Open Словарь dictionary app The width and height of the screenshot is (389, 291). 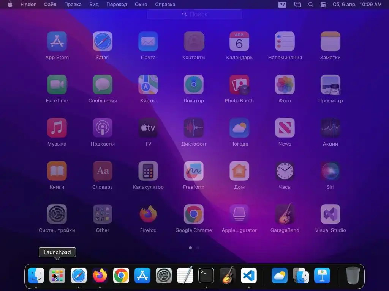click(103, 171)
